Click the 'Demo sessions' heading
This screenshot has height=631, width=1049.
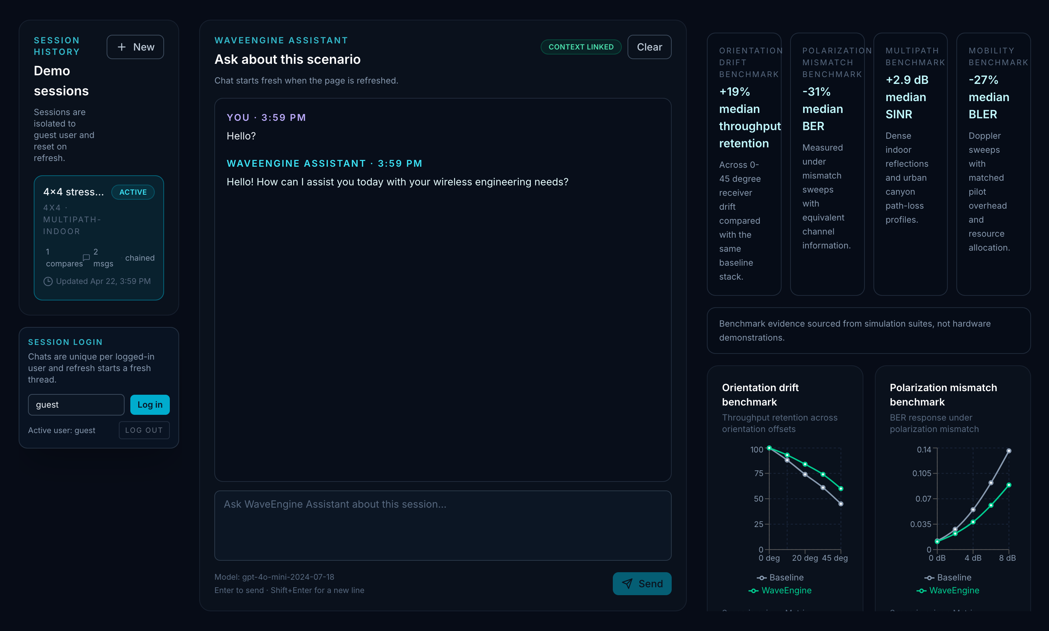tap(61, 81)
